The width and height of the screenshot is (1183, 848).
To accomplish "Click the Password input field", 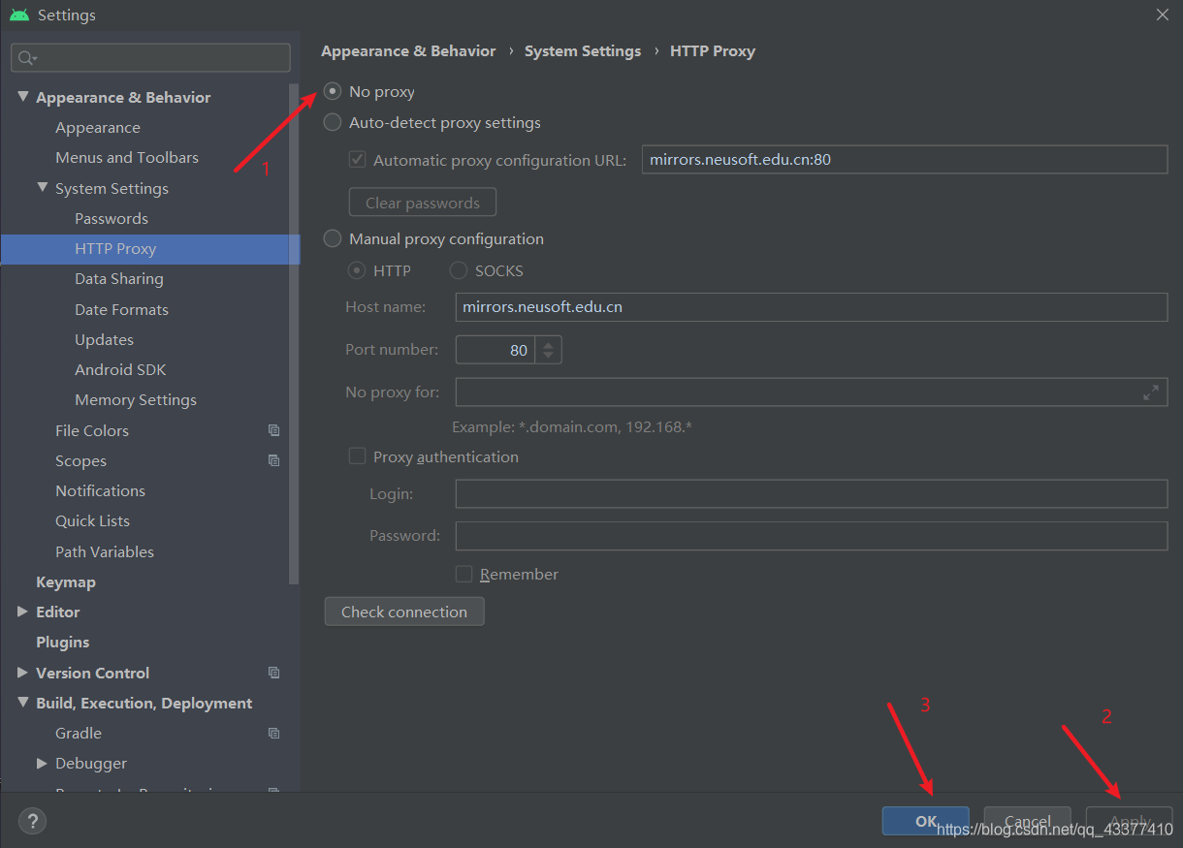I will pyautogui.click(x=812, y=536).
